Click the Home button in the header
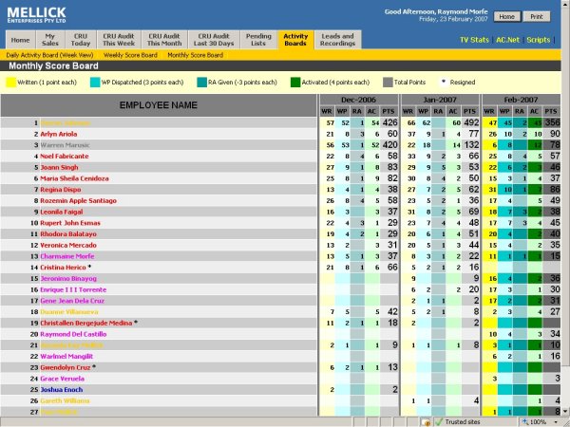Screen dimensions: 570x427 [x=506, y=17]
